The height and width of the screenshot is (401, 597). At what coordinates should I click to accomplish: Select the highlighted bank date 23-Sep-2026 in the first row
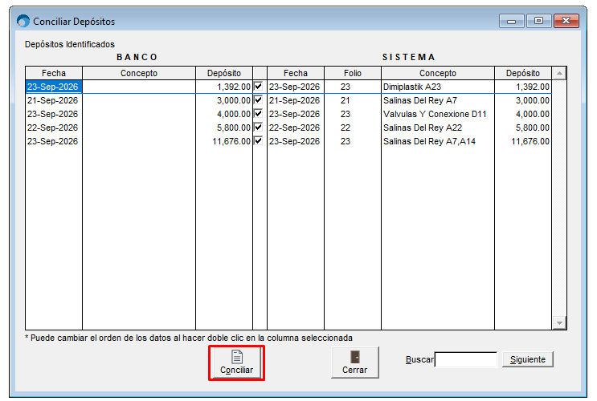click(x=53, y=87)
